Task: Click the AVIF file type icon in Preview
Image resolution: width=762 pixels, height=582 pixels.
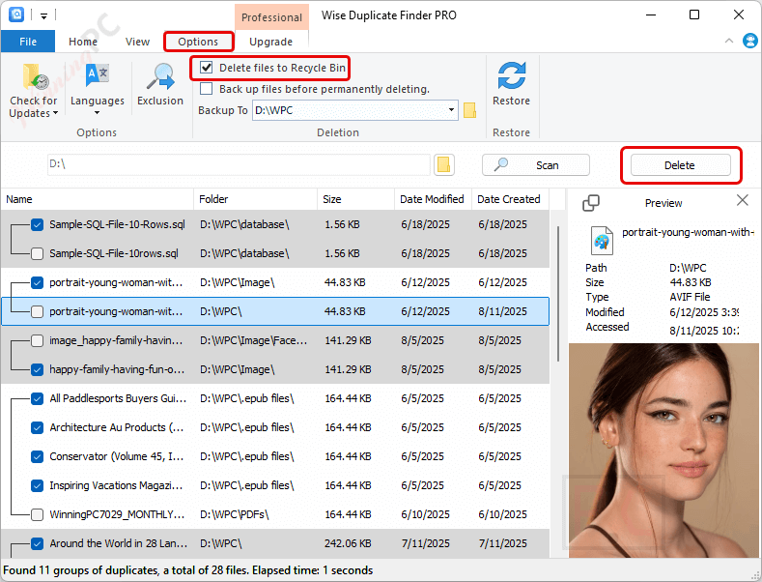Action: [602, 241]
